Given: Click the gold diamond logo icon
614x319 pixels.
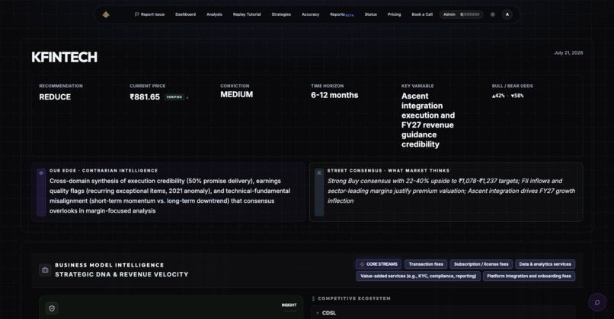Looking at the screenshot, I should coord(106,14).
